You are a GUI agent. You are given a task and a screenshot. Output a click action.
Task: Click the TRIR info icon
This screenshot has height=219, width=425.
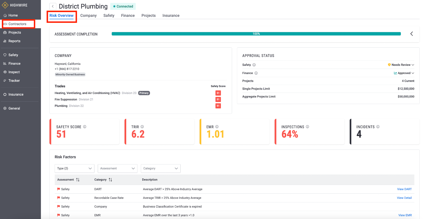142,127
